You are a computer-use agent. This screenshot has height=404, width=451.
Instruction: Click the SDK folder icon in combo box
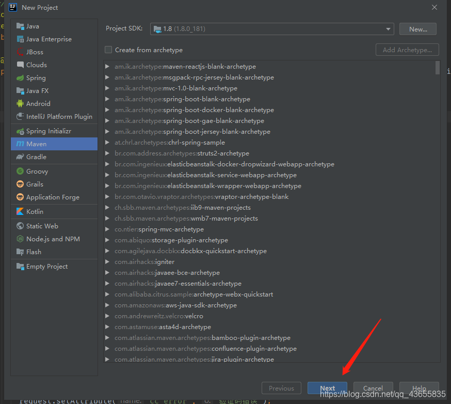157,29
